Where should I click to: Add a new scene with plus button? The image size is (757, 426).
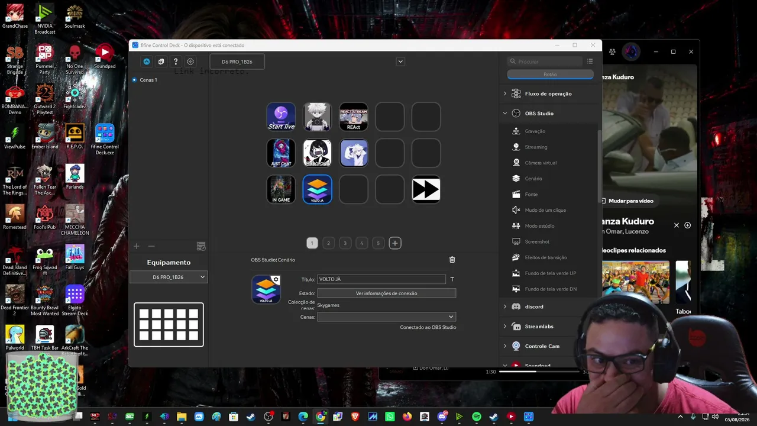click(x=137, y=246)
